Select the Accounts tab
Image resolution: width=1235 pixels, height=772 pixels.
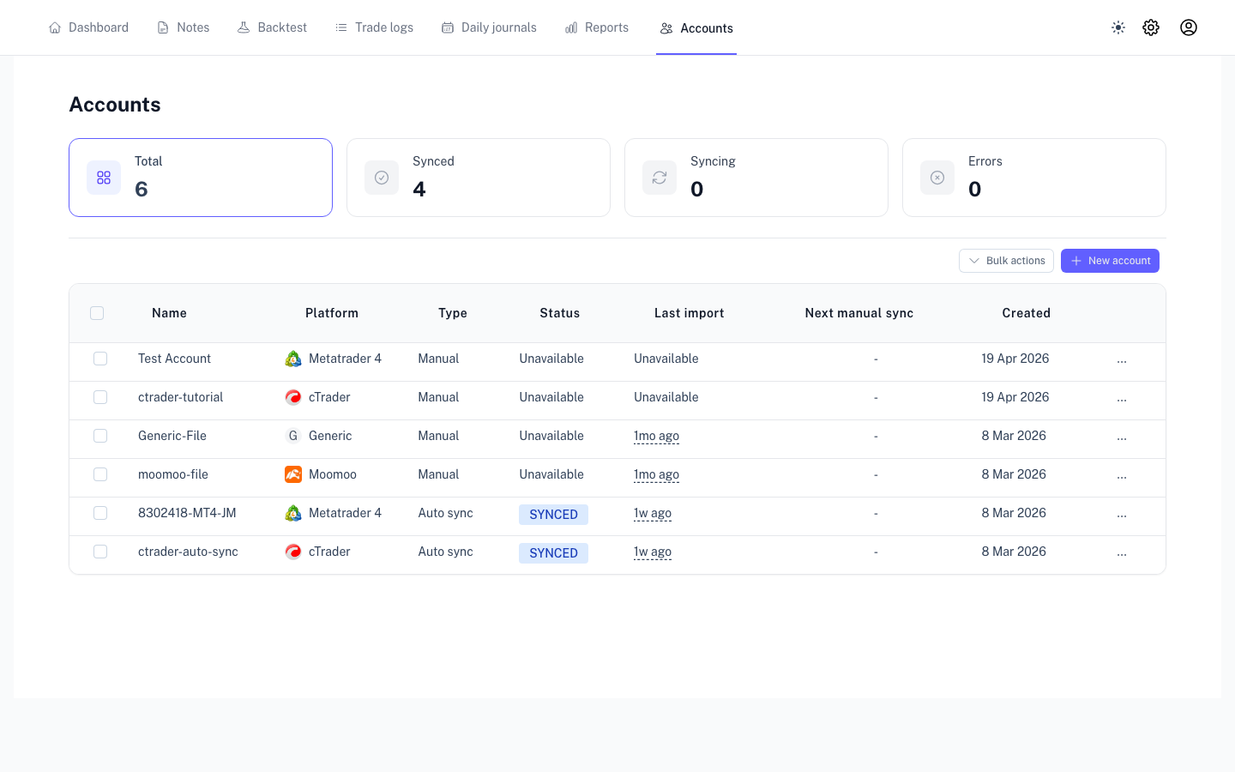click(x=696, y=27)
